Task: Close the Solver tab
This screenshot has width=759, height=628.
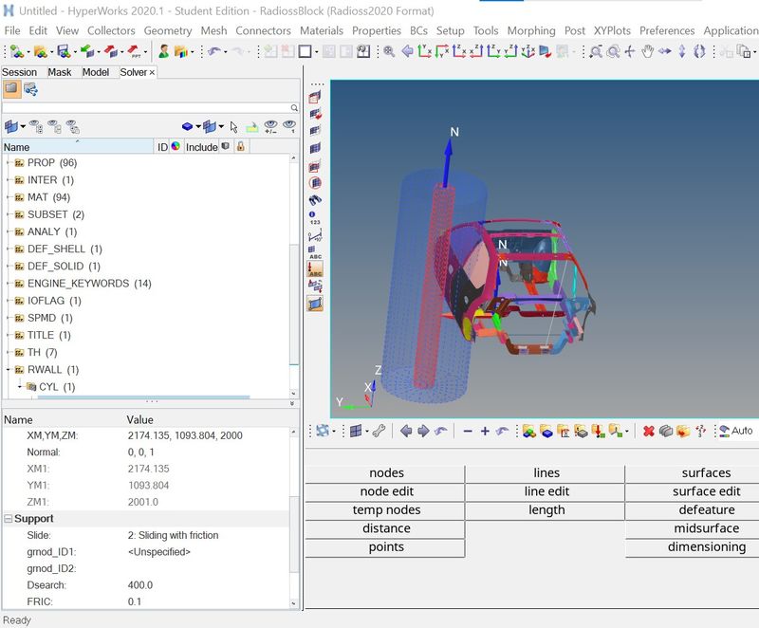Action: (x=152, y=72)
